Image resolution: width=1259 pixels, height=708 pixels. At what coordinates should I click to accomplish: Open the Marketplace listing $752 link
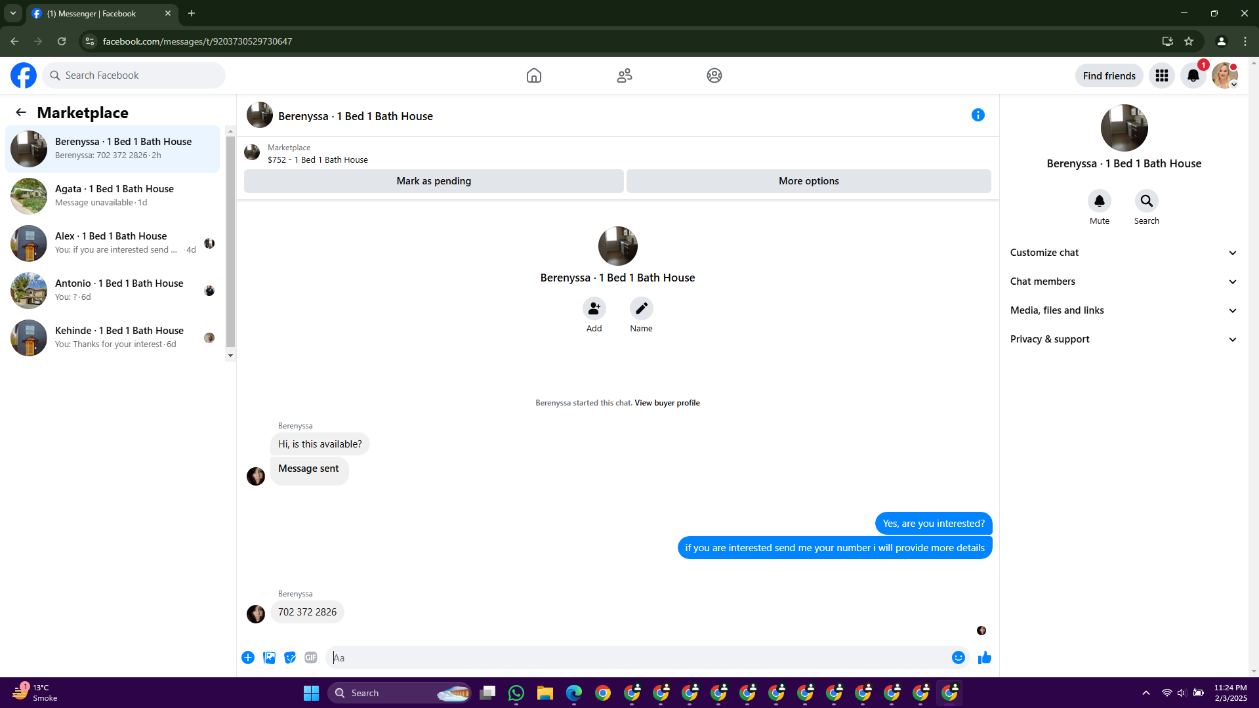[x=318, y=159]
